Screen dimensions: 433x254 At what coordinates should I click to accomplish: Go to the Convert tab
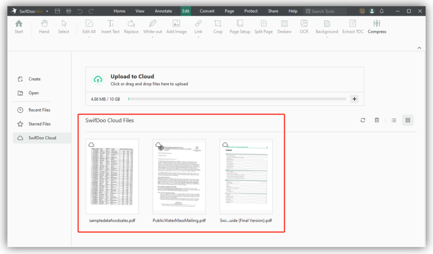(207, 11)
